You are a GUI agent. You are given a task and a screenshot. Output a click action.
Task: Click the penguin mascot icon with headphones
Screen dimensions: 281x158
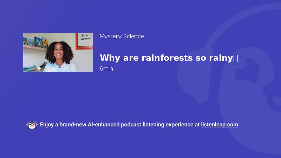coord(32,125)
